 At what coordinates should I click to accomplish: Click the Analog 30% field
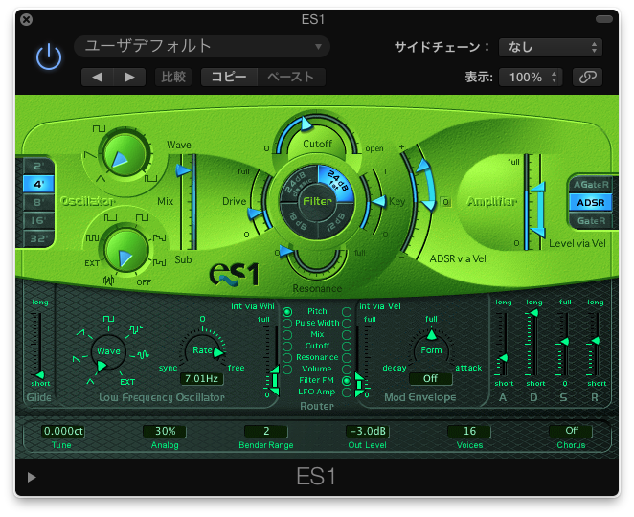click(x=165, y=431)
